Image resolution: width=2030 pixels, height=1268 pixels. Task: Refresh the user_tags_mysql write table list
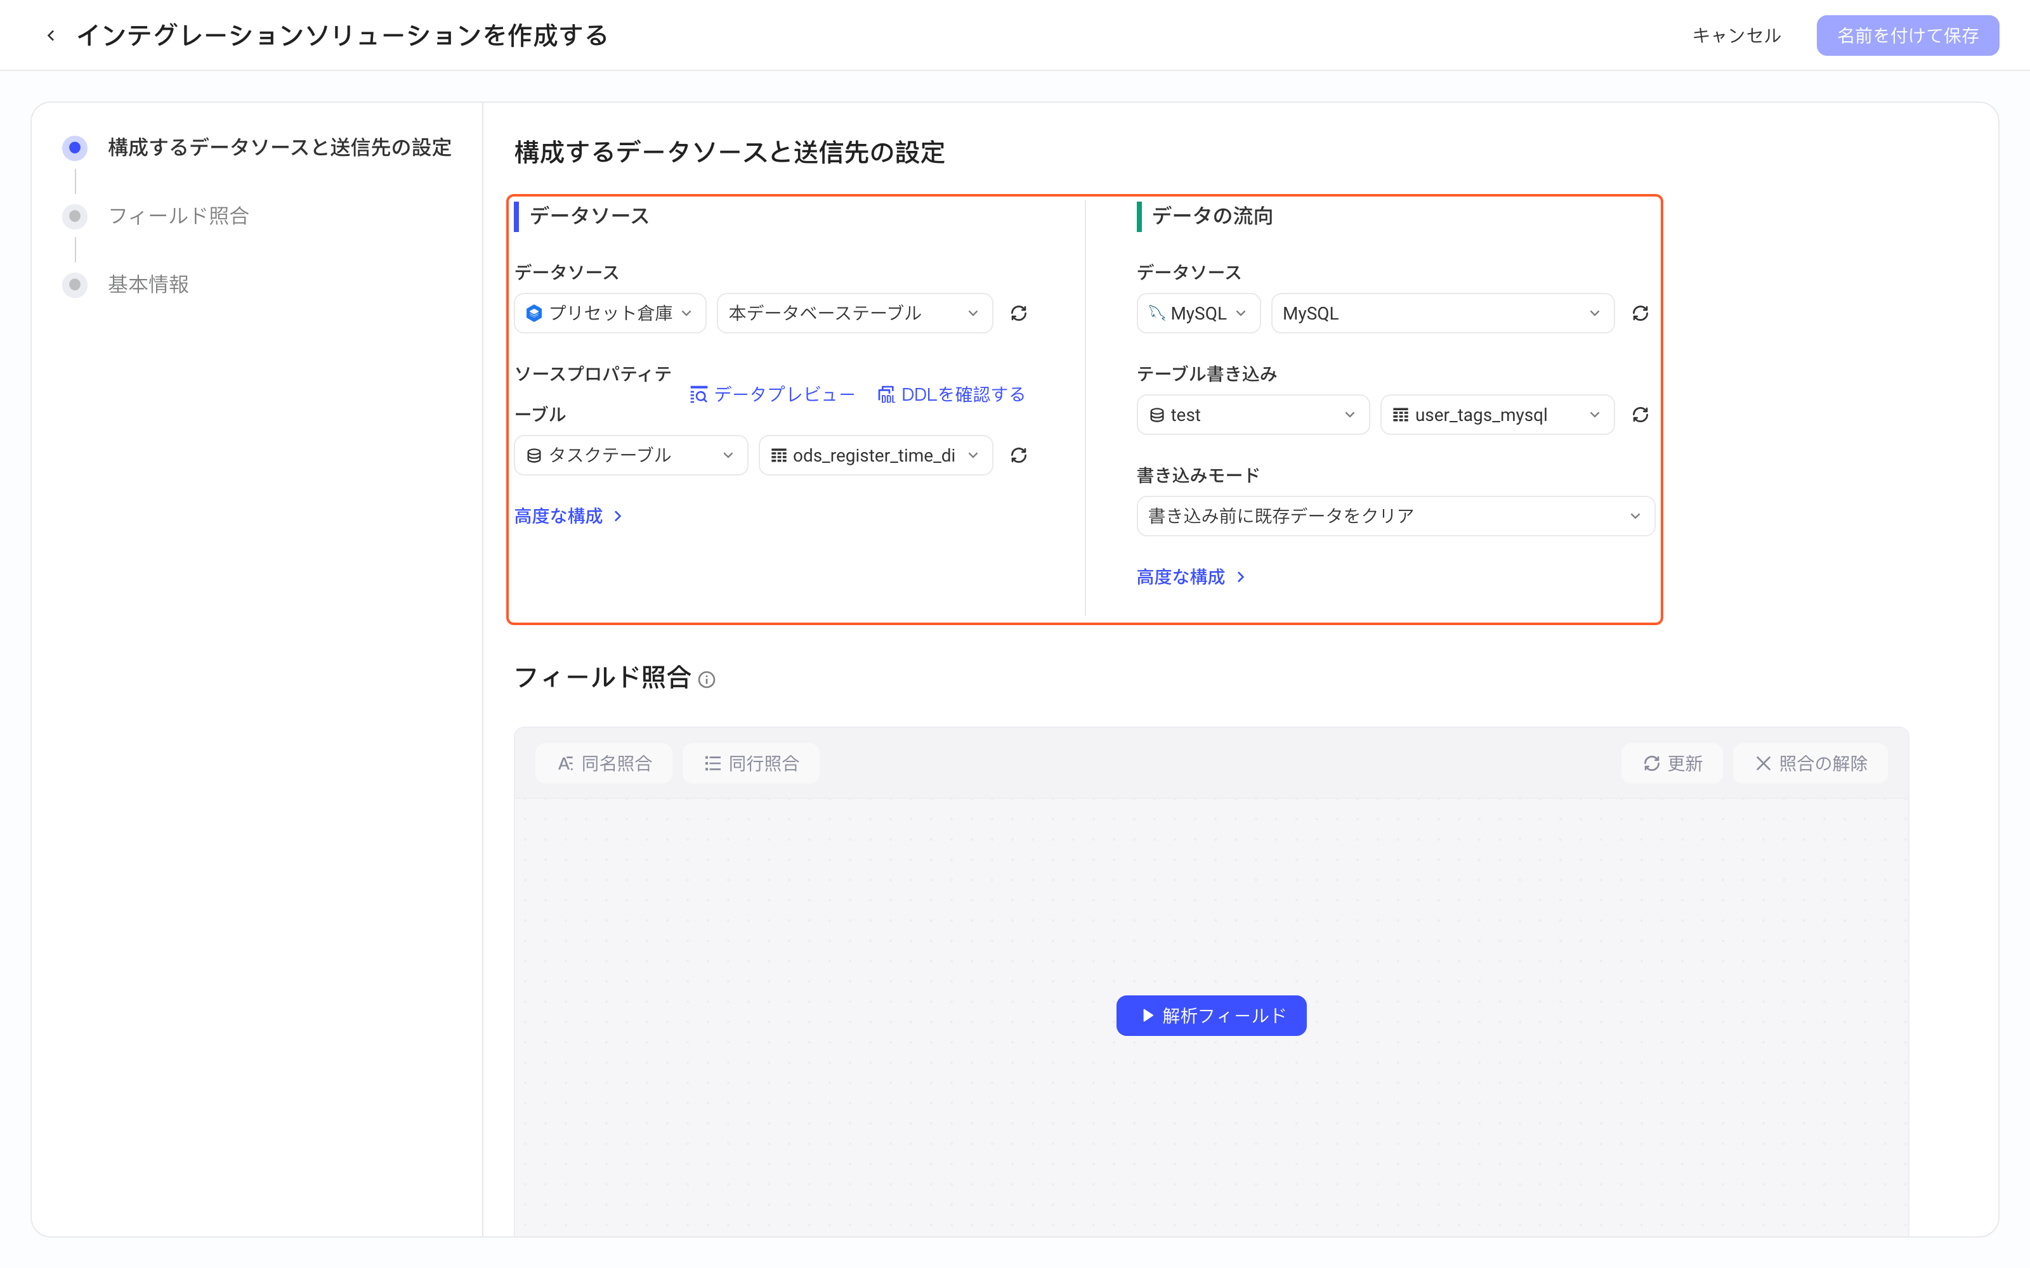coord(1640,414)
